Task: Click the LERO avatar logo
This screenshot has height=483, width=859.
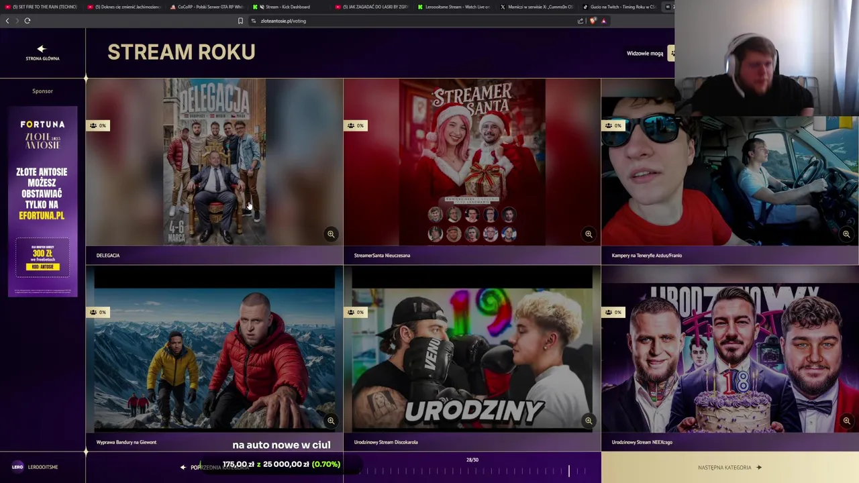Action: [17, 467]
